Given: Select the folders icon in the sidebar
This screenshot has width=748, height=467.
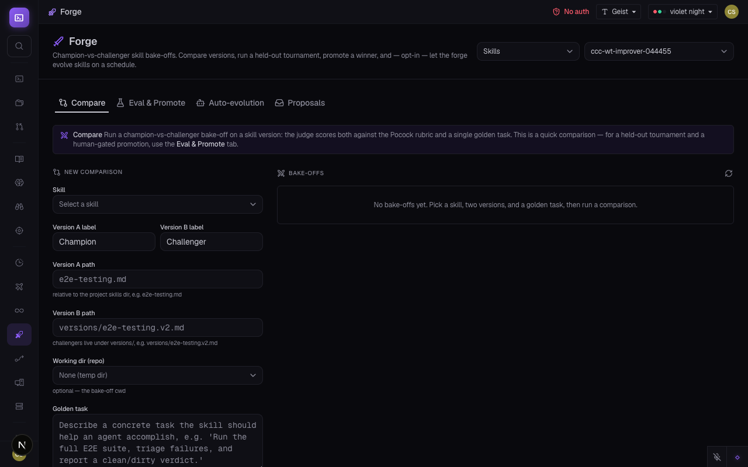Looking at the screenshot, I should [19, 103].
